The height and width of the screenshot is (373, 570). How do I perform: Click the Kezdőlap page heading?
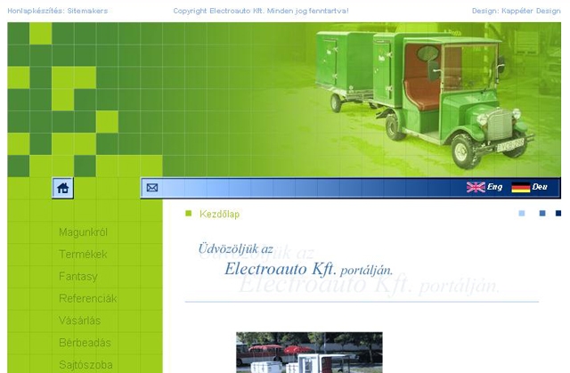220,214
